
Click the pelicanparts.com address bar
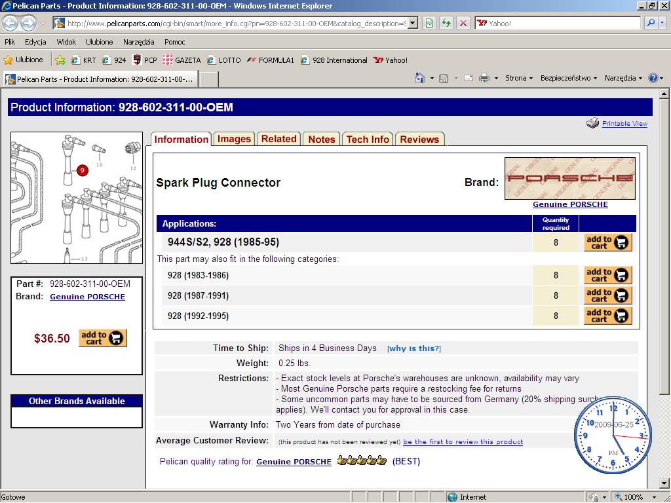[x=235, y=24]
